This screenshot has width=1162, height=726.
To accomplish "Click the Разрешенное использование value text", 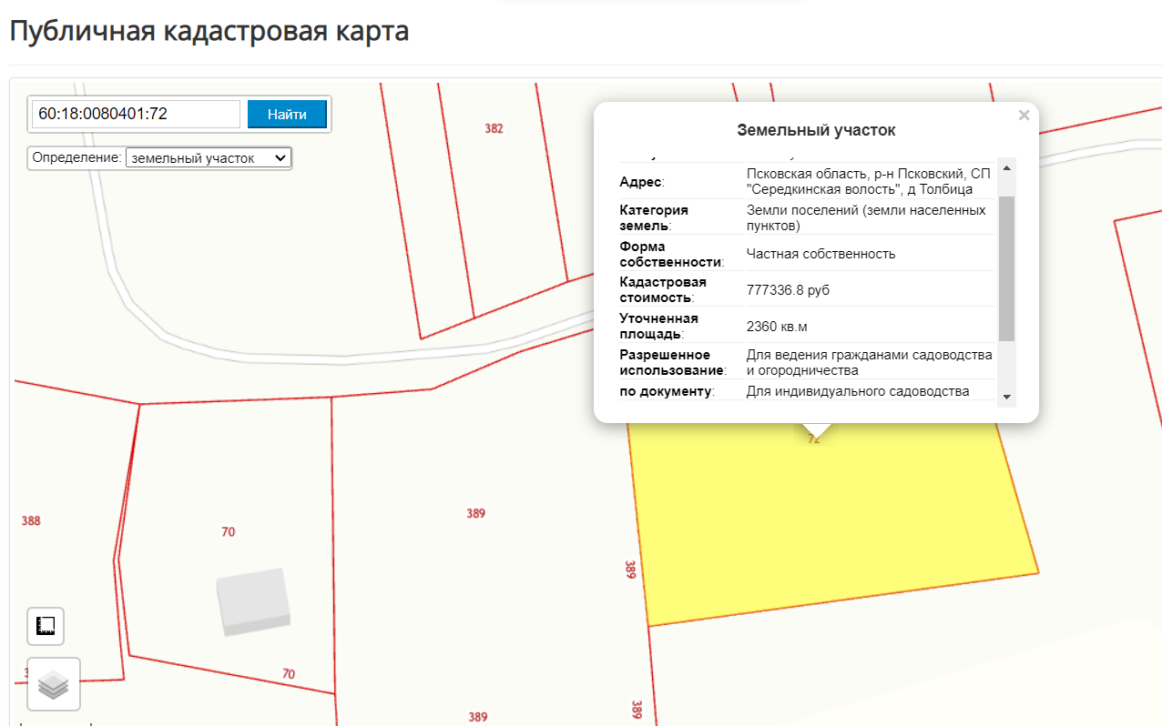I will pos(870,362).
